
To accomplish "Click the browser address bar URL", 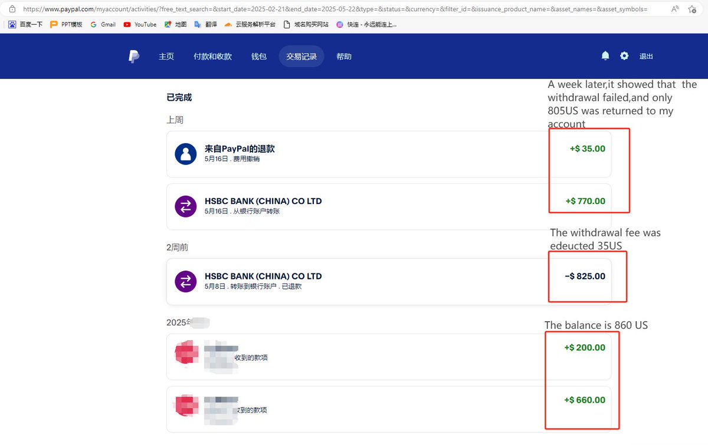I will 335,9.
